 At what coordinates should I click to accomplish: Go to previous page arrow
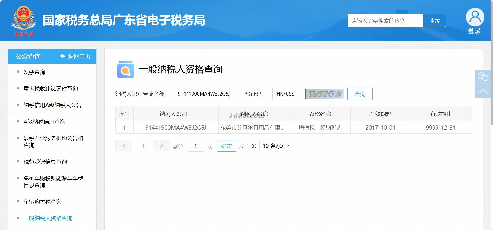(x=124, y=146)
